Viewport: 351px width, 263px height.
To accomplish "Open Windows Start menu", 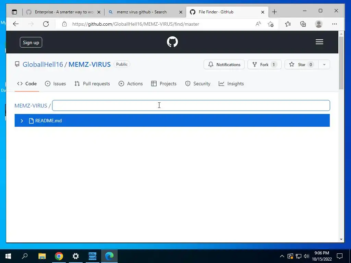I will pos(8,256).
